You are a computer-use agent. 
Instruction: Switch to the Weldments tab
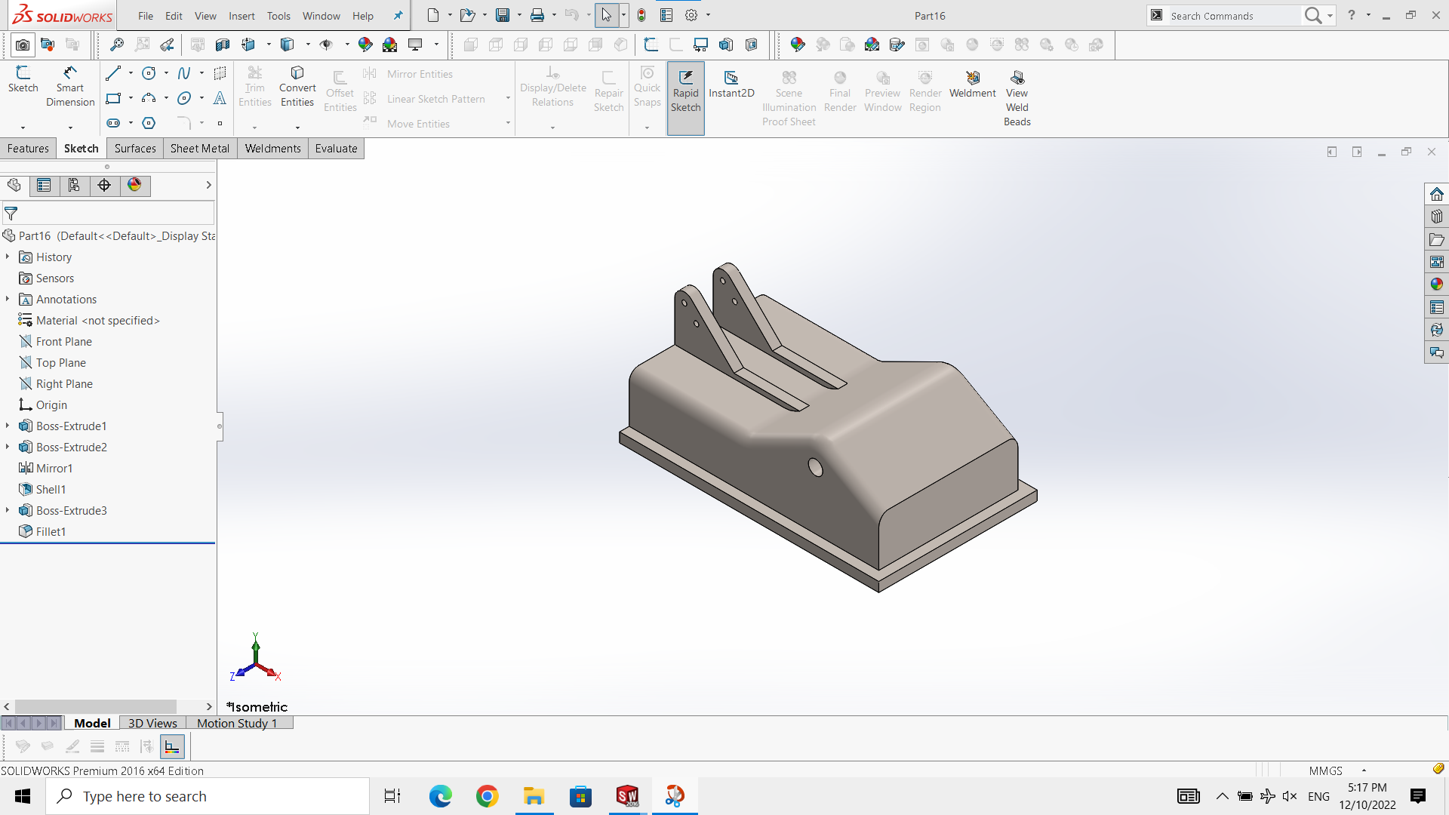(272, 149)
